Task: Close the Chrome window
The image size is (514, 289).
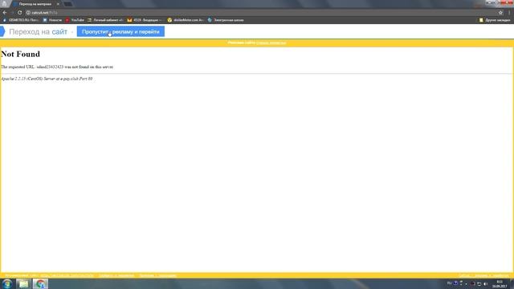Action: [x=508, y=2]
